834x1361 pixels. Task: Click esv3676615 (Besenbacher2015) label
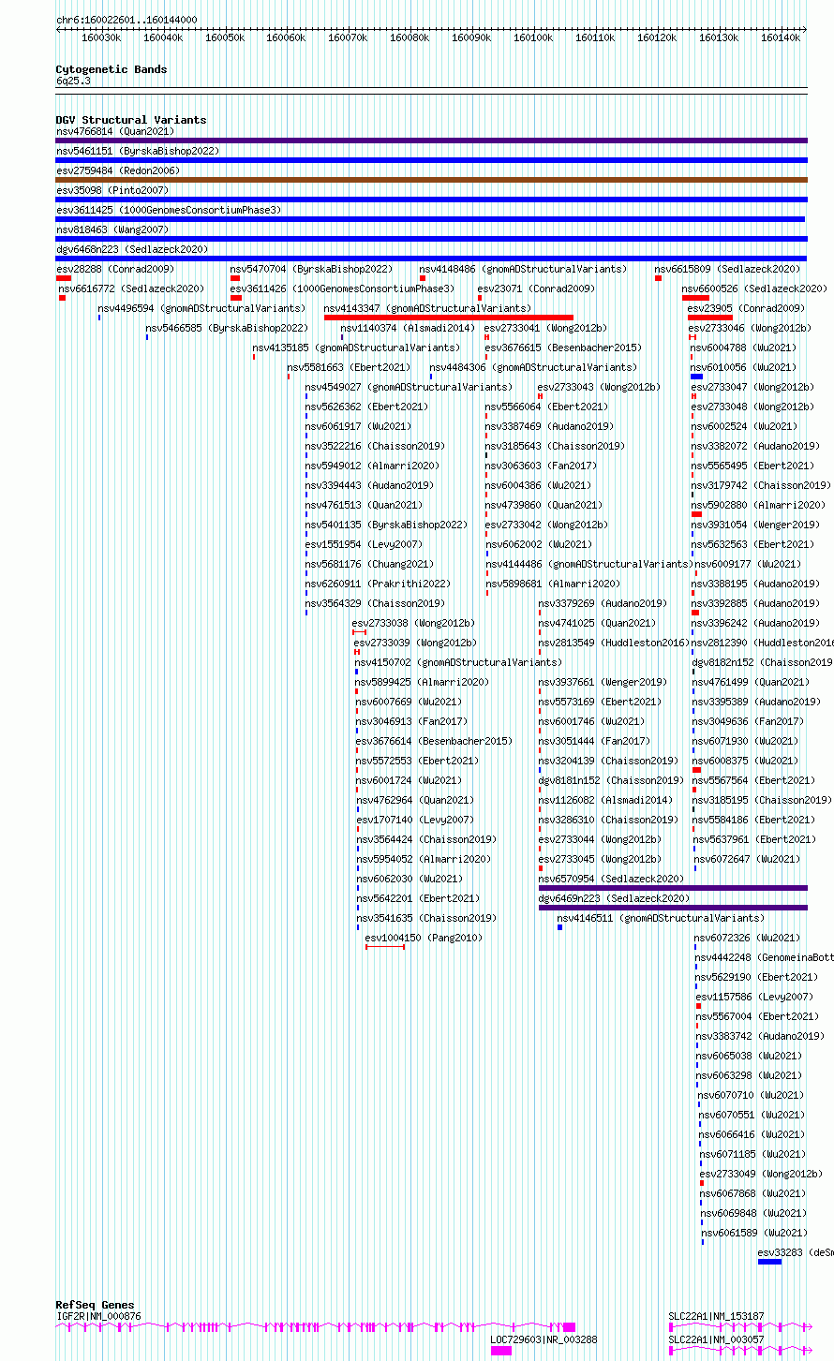click(563, 348)
